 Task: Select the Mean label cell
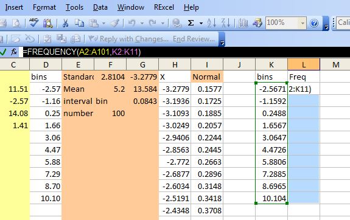click(x=78, y=89)
